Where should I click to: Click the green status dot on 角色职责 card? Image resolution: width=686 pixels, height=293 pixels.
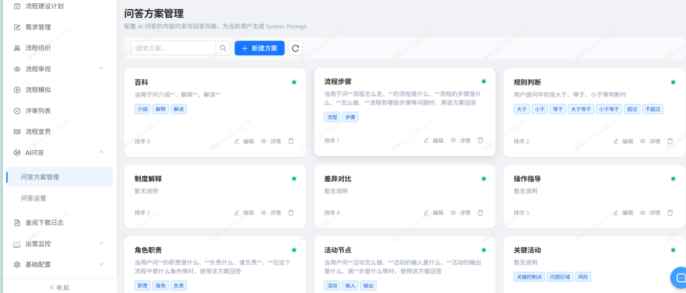pyautogui.click(x=294, y=250)
